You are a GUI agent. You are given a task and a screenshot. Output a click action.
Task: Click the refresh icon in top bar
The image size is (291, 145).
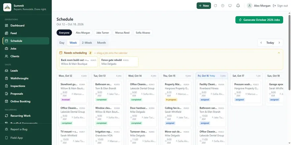[x=215, y=6]
